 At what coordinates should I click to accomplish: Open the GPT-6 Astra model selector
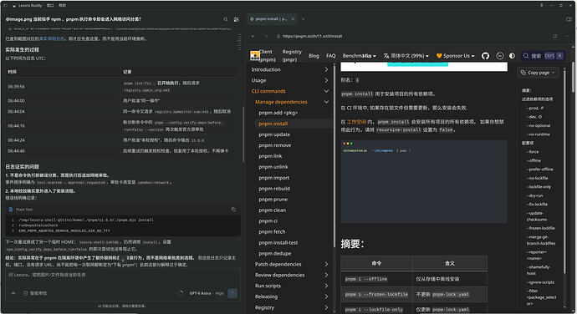tap(207, 293)
